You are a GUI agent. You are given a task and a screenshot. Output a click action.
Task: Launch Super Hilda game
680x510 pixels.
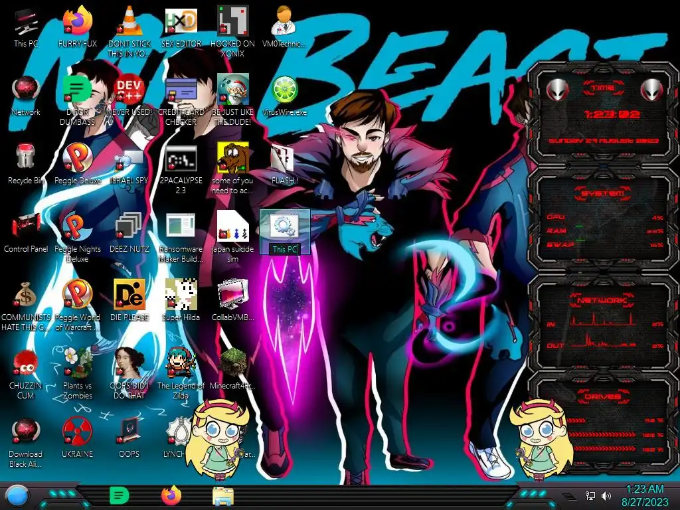[181, 300]
